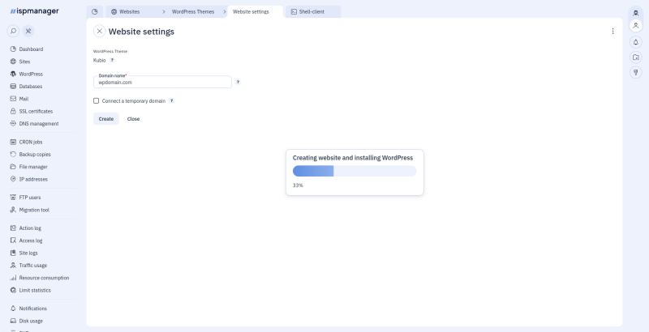The width and height of the screenshot is (649, 332).
Task: Click the SSL padlock icon
Action: coord(13,111)
